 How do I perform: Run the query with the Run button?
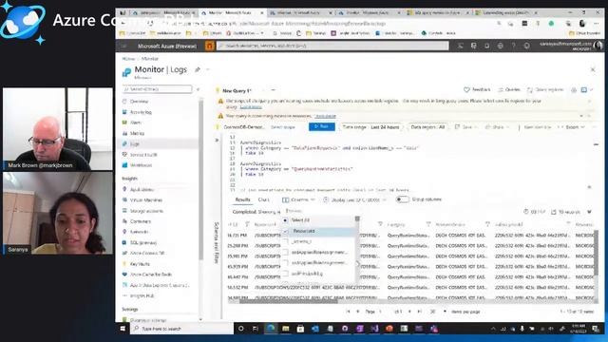coord(322,126)
